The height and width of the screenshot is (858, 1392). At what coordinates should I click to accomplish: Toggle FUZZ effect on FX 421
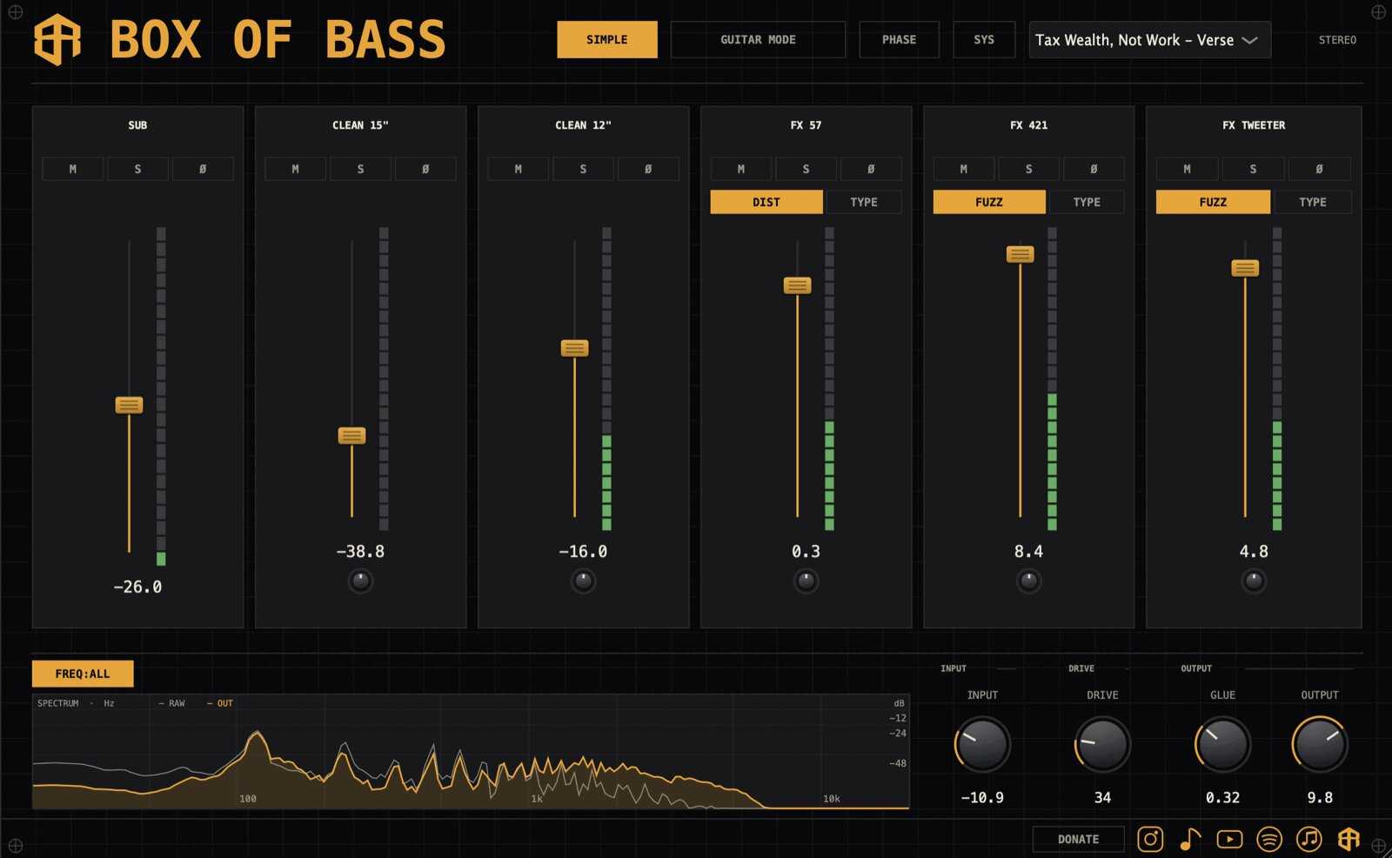[x=989, y=202]
